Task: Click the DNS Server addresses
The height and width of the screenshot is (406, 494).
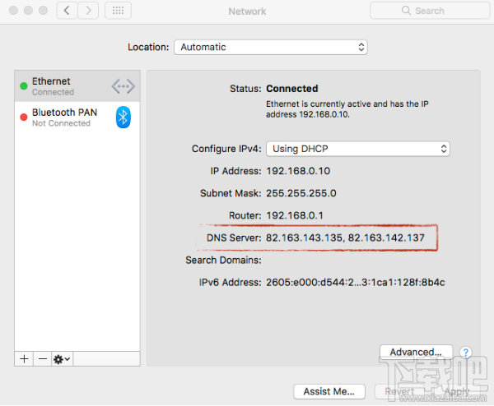Action: 345,238
